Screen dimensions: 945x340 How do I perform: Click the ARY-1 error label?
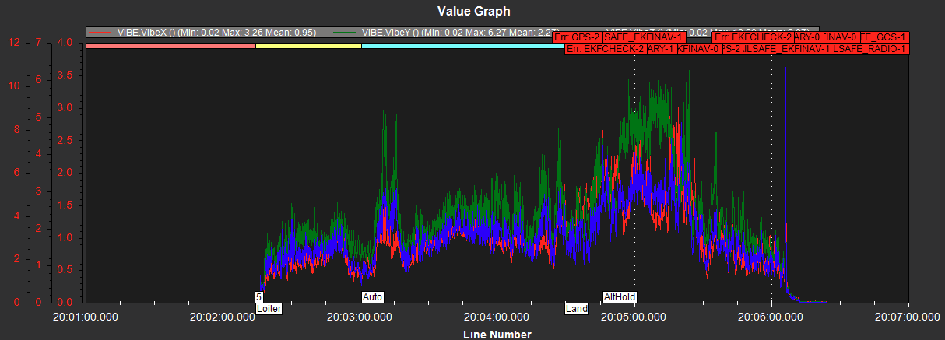click(x=662, y=49)
